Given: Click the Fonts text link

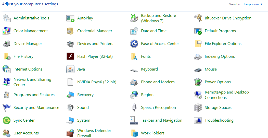Looking at the screenshot, I should pyautogui.click(x=146, y=56).
